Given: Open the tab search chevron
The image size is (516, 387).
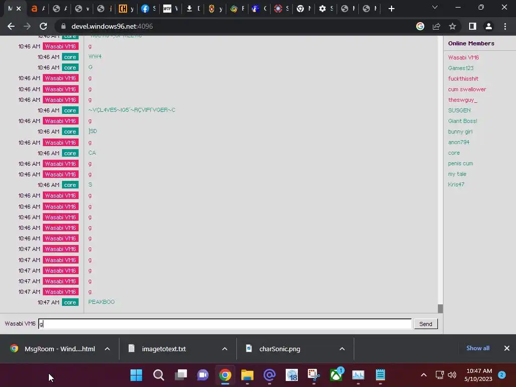Looking at the screenshot, I should pos(435,7).
